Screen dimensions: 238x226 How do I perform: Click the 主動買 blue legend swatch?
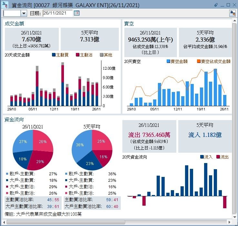pos(54,55)
